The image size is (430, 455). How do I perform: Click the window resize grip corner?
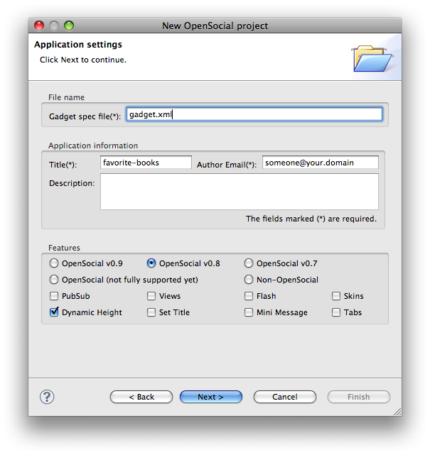point(397,412)
